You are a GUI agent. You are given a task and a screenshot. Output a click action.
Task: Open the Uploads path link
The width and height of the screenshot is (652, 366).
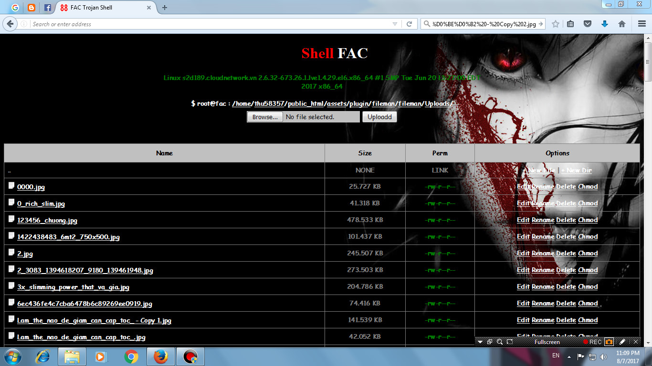(x=438, y=103)
